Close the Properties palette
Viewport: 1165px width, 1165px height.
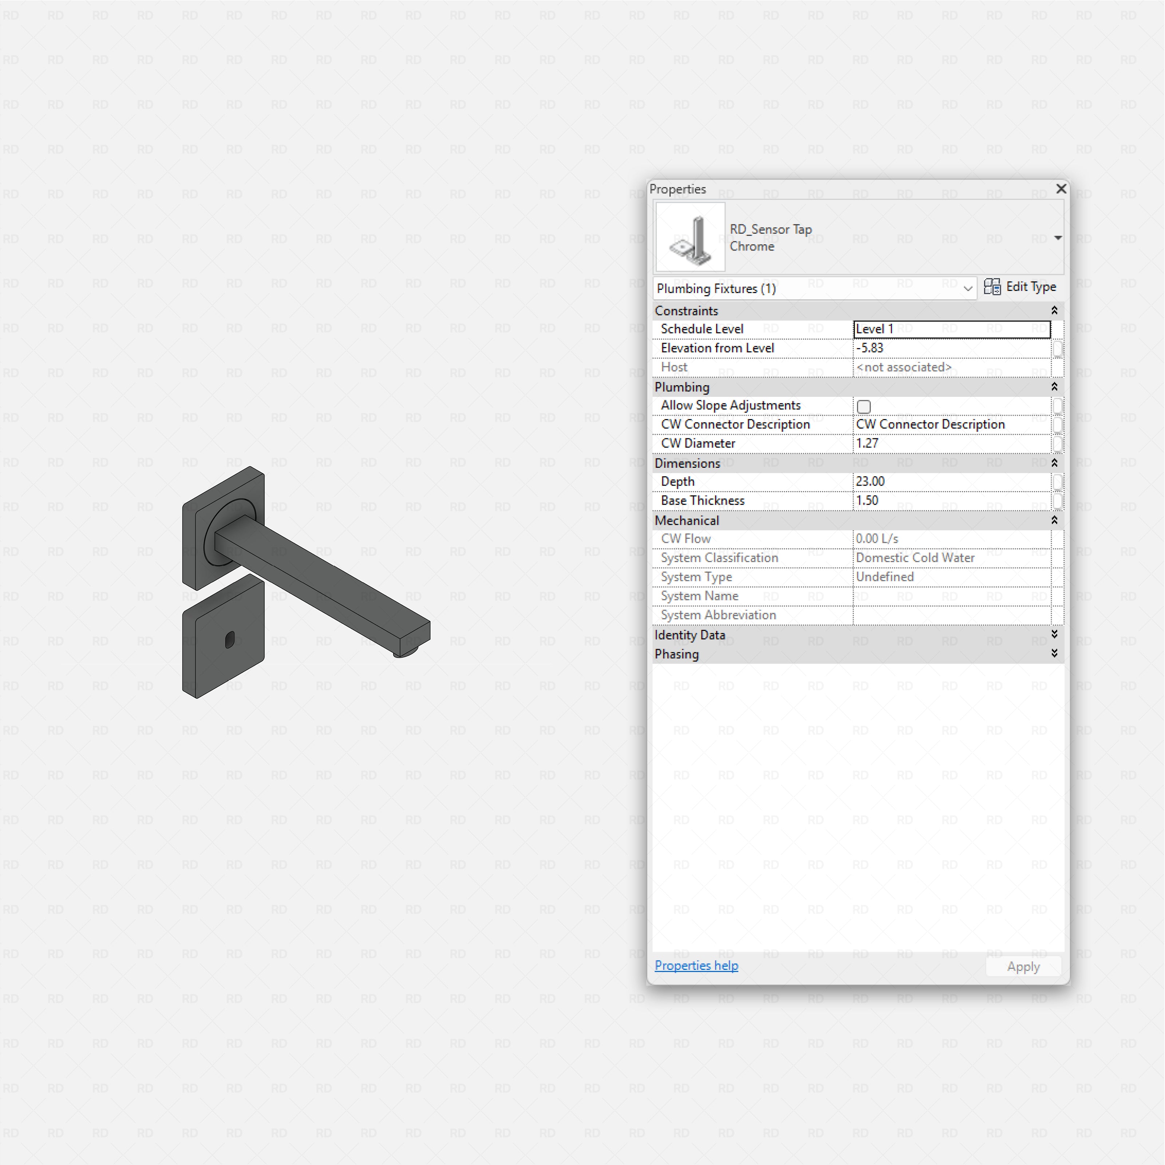point(1061,189)
